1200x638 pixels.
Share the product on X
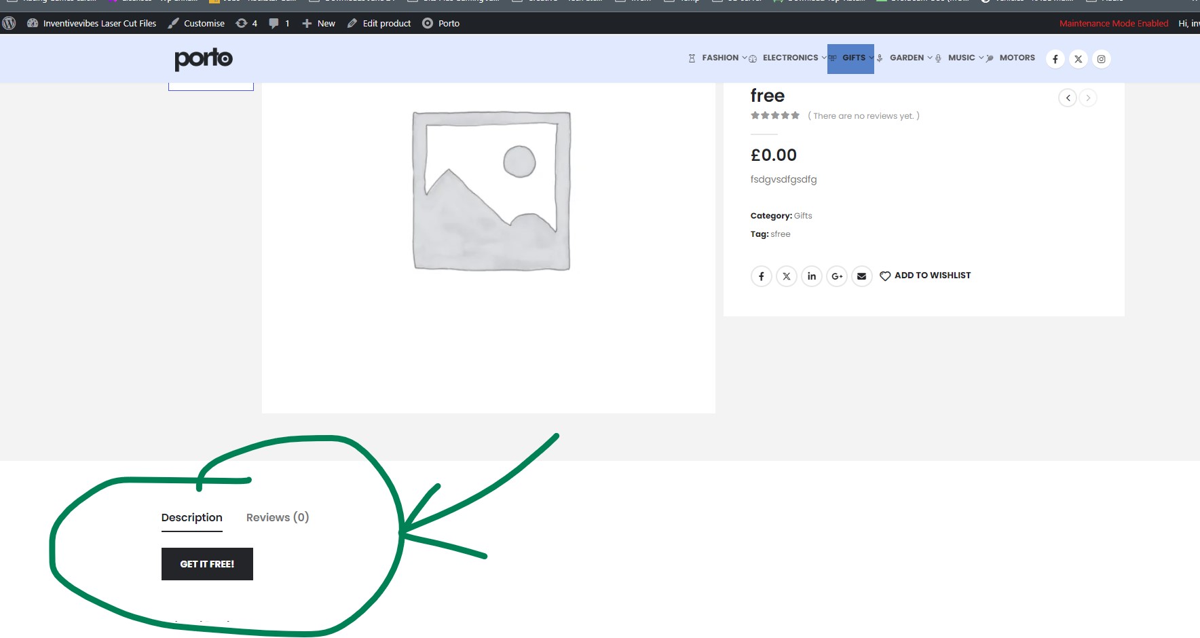click(x=787, y=276)
